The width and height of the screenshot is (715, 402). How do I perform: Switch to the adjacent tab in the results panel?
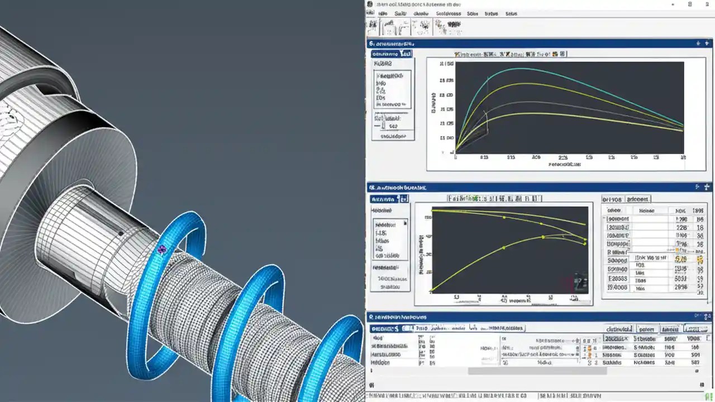pyautogui.click(x=637, y=199)
